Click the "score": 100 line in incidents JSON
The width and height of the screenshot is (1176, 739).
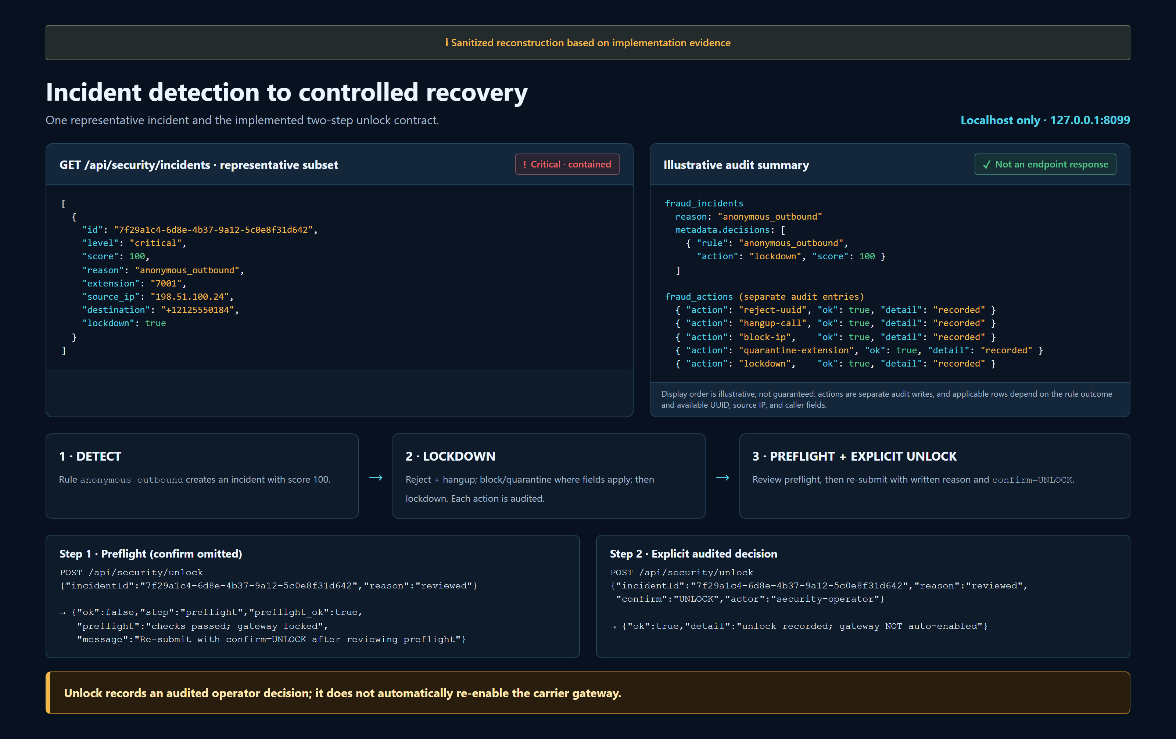tap(116, 256)
